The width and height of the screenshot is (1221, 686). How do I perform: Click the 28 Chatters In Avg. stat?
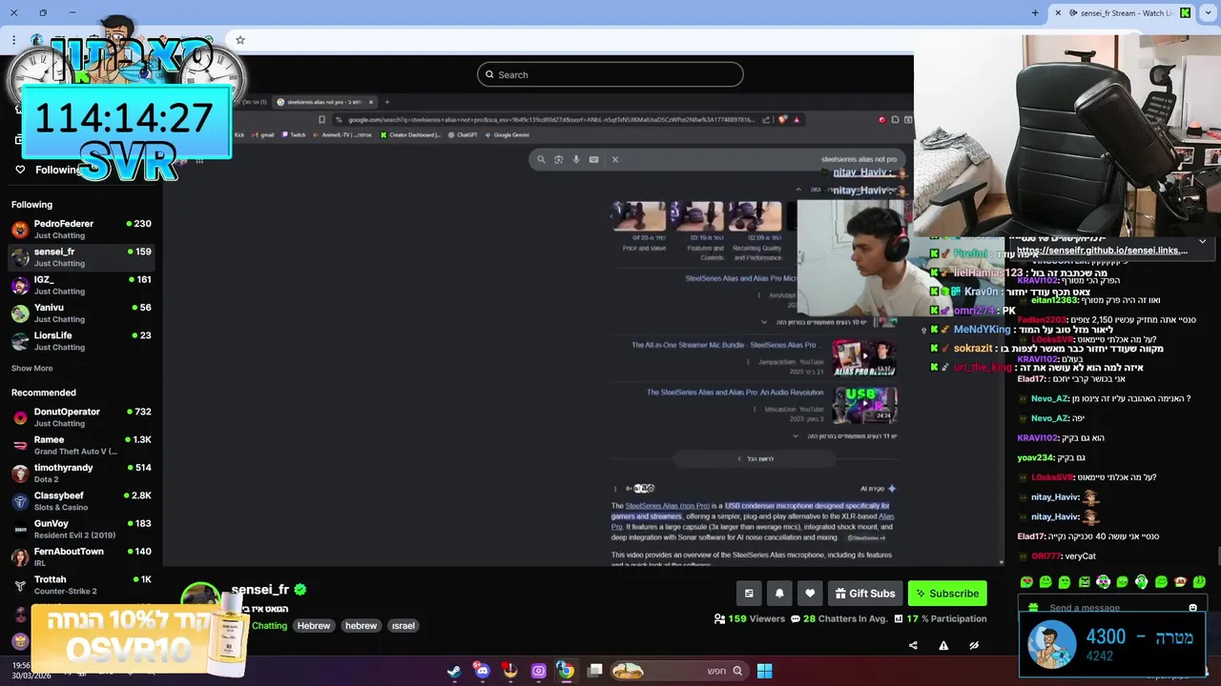point(839,618)
